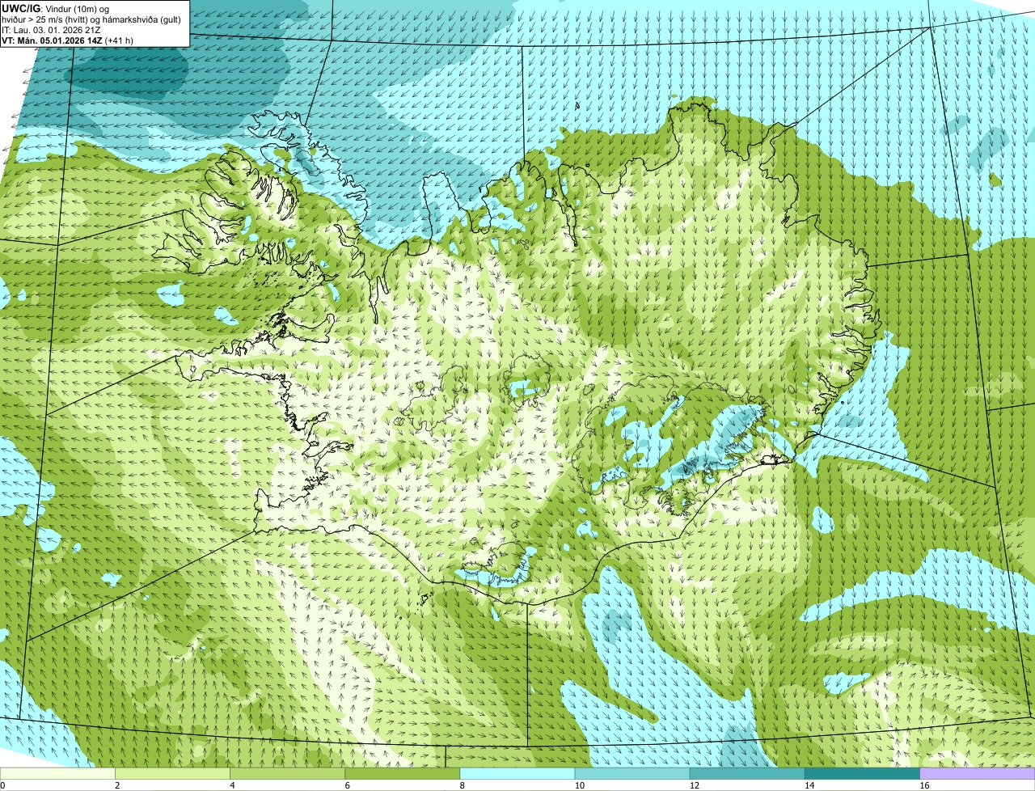Click the pale yellow 0–2 m/s legend swatch

[x=57, y=774]
